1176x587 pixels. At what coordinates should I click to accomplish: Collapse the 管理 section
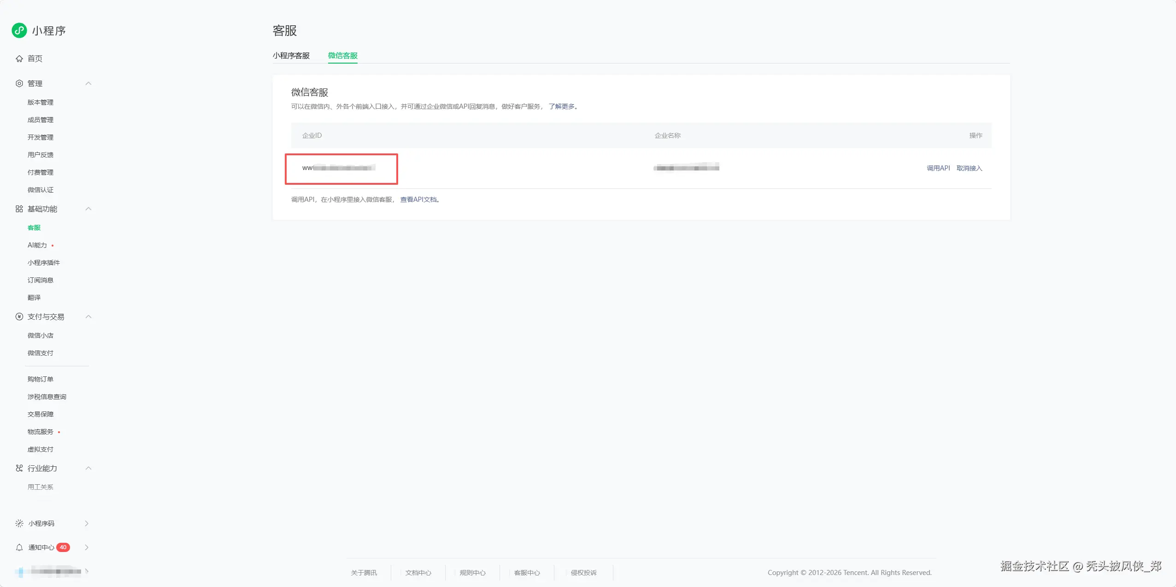tap(88, 83)
